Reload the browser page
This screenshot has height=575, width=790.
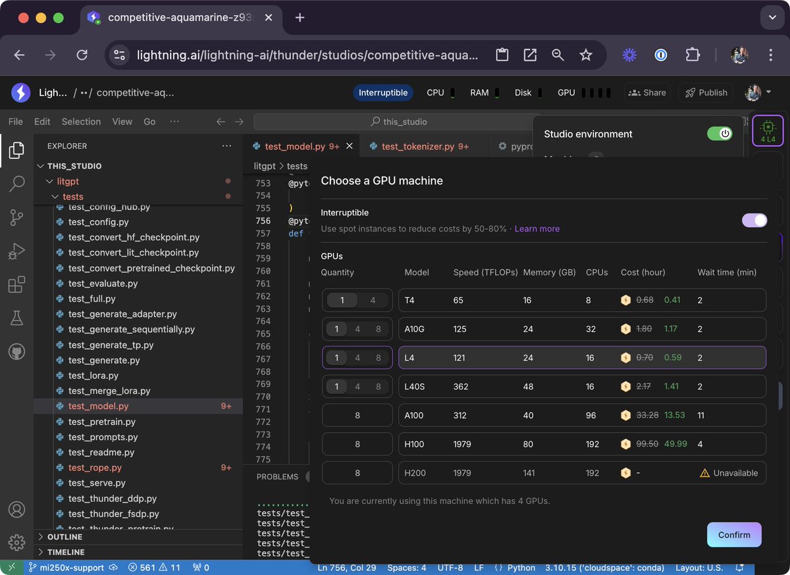coord(82,55)
